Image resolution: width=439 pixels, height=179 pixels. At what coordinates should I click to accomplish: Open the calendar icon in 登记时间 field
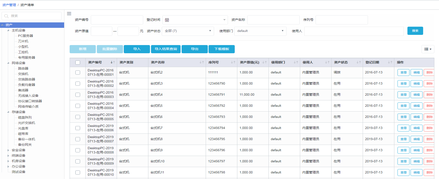click(167, 20)
